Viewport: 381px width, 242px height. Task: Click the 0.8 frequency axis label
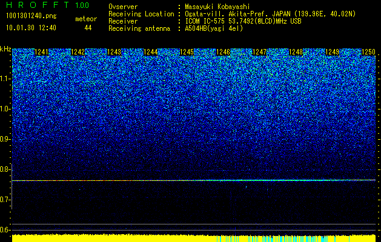point(5,169)
